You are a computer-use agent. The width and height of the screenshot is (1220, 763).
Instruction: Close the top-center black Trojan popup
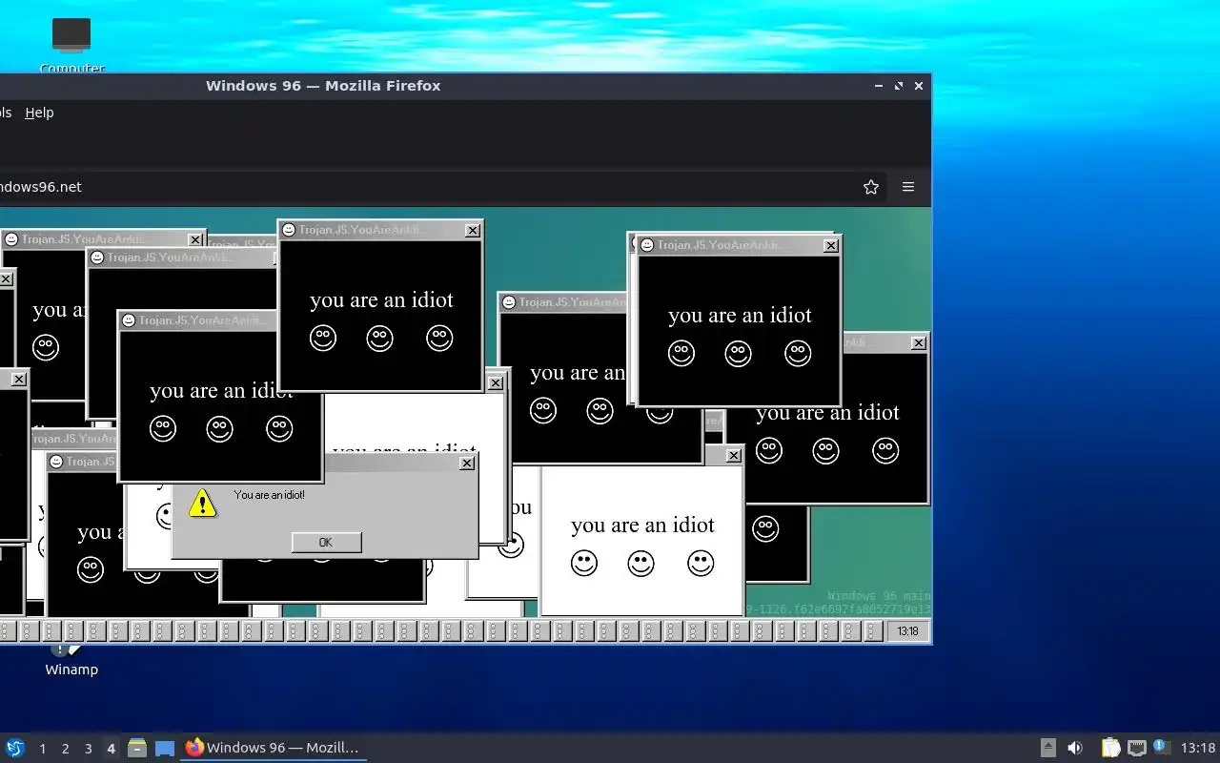click(473, 230)
